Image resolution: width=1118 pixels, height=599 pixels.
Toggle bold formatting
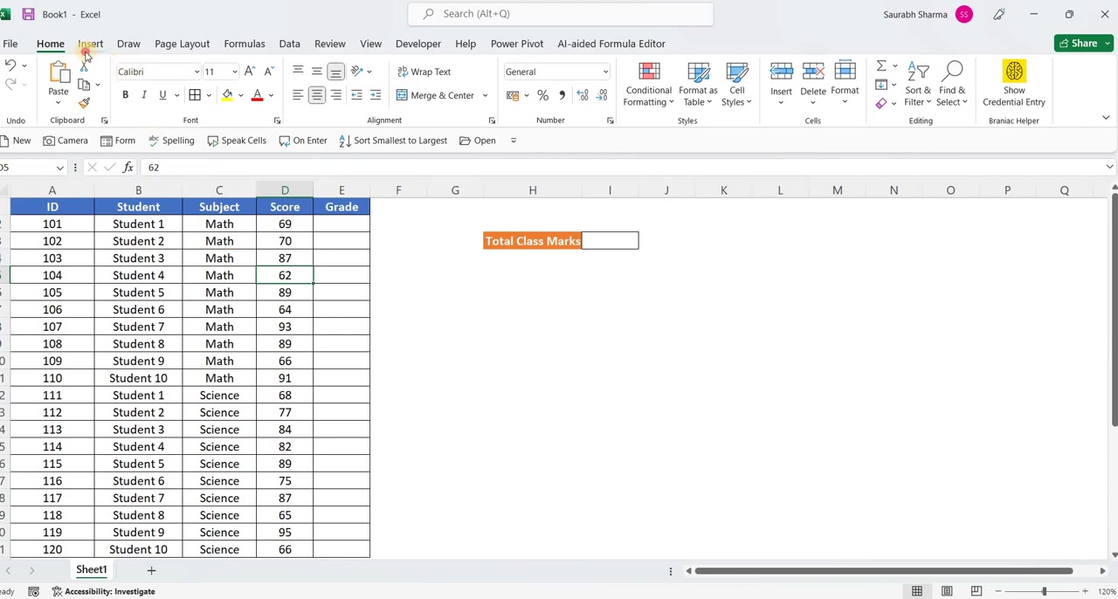tap(125, 95)
